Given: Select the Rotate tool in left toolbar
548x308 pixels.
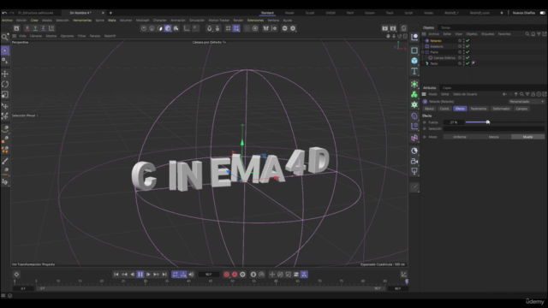Looking at the screenshot, I should click(5, 84).
